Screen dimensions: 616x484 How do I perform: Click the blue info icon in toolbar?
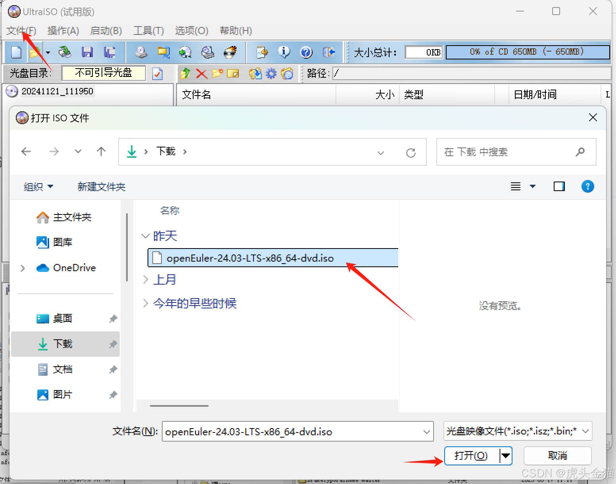click(x=284, y=52)
